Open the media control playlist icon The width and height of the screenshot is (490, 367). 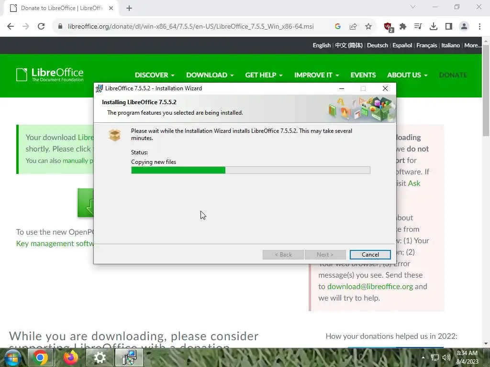point(418,27)
